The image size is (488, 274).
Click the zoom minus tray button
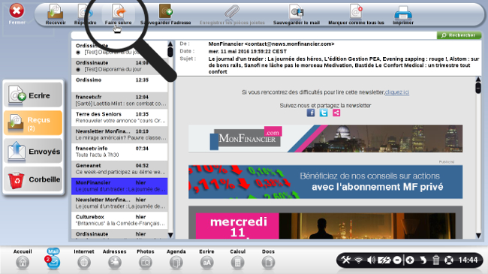397,260
